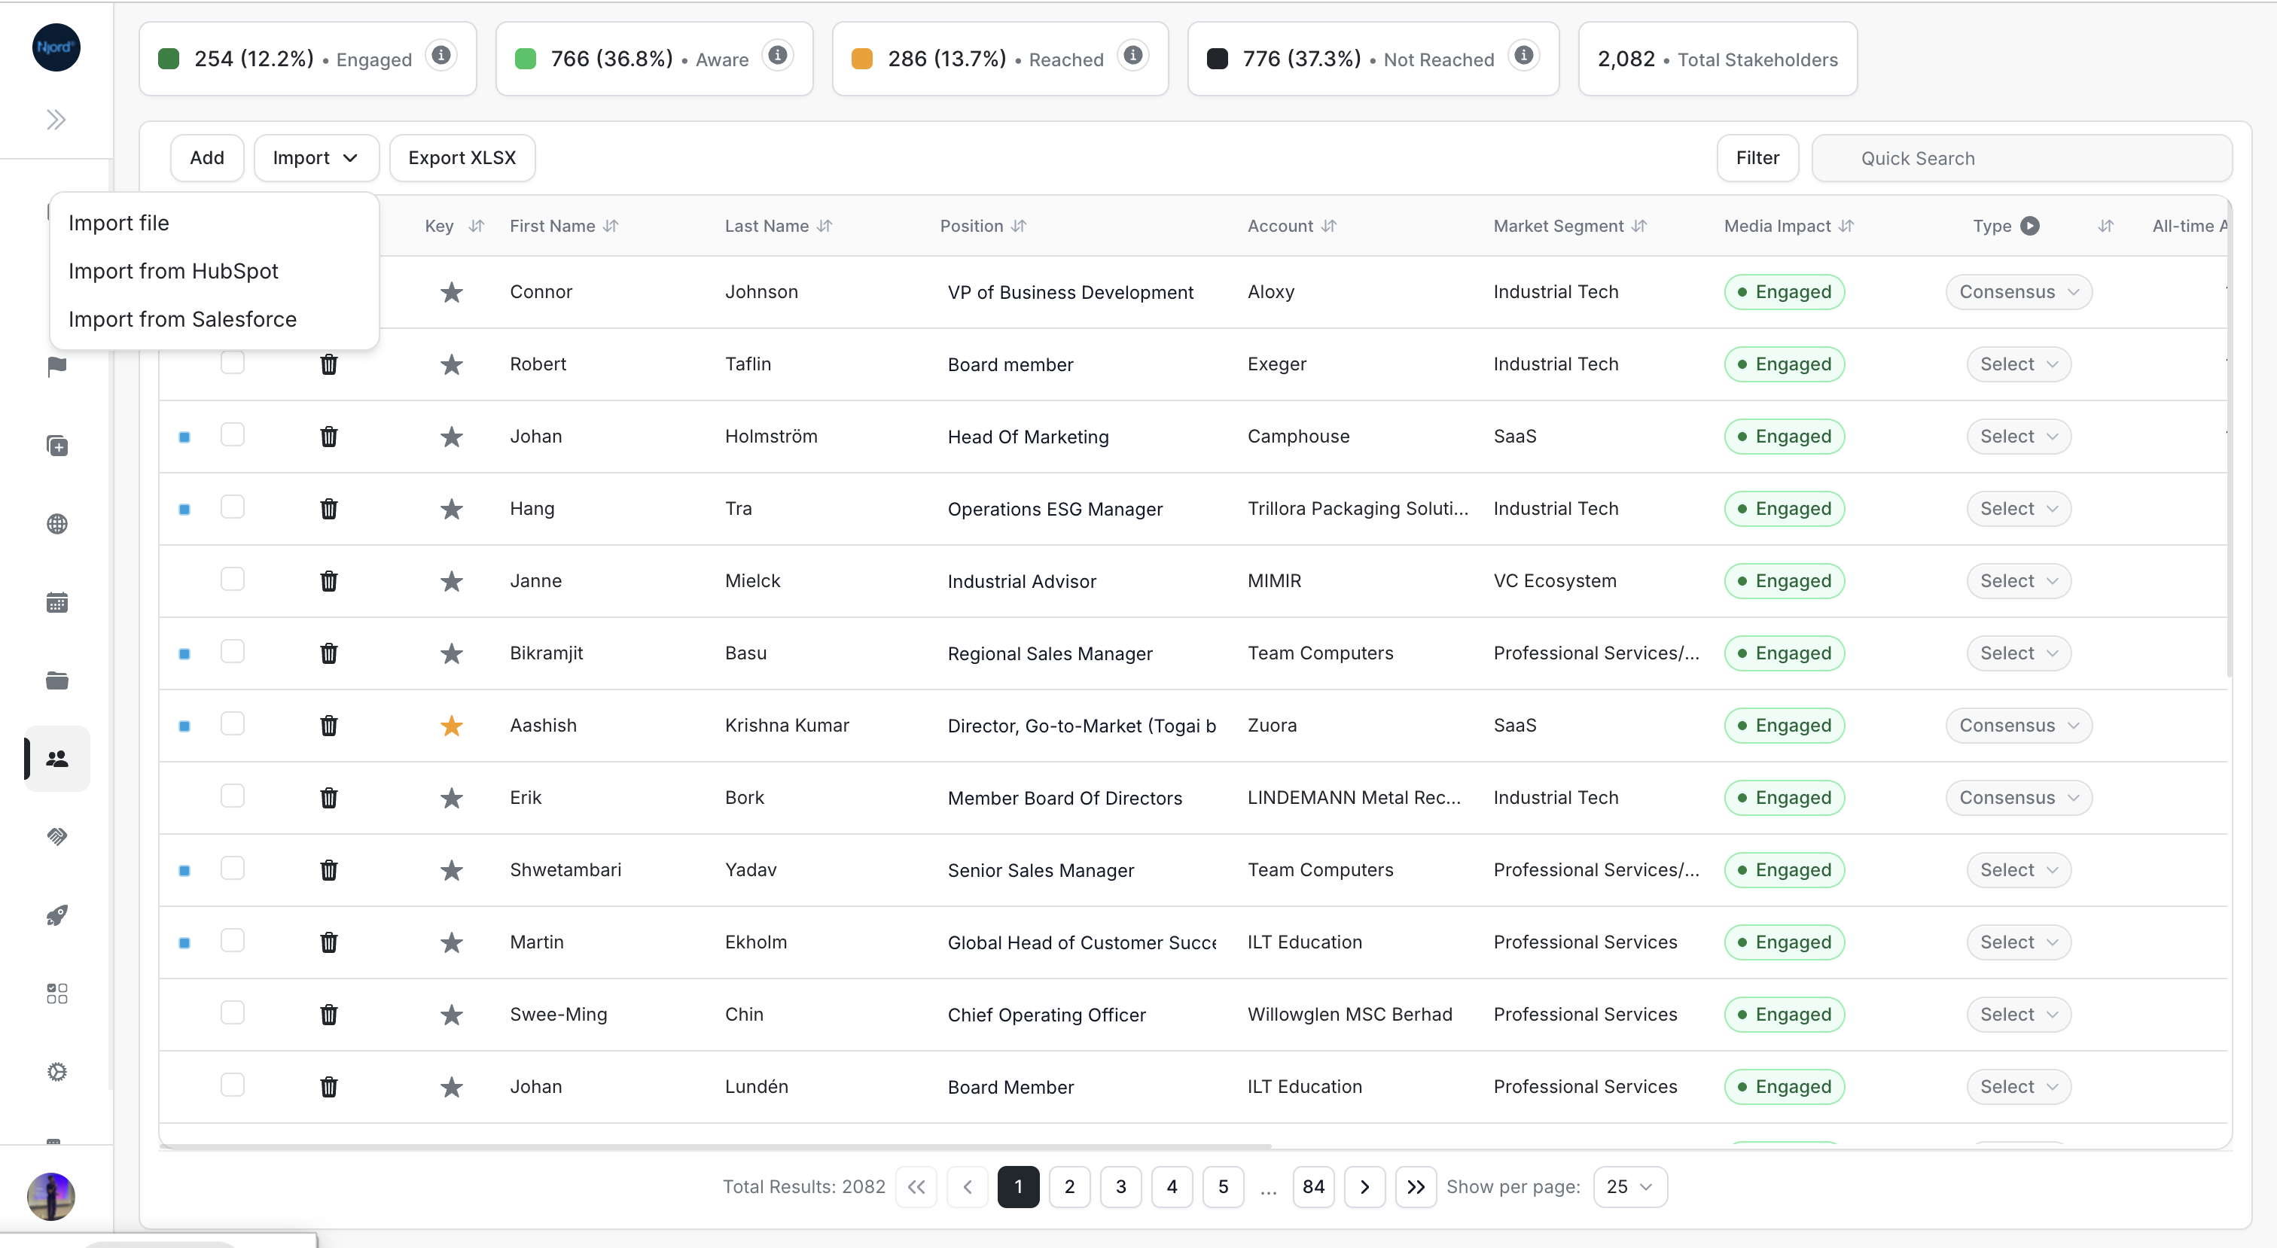Open the Filter button

click(1757, 158)
